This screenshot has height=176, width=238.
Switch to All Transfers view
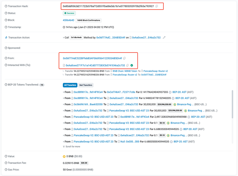[x=70, y=85]
